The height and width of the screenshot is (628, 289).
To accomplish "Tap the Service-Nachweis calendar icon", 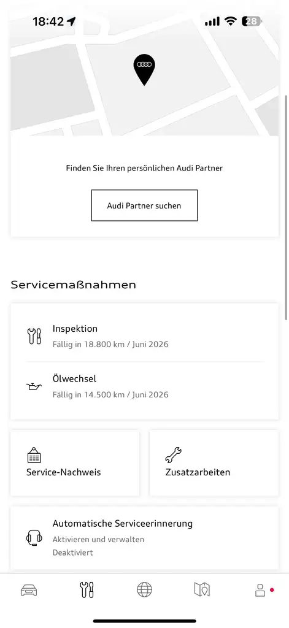I will 34,455.
